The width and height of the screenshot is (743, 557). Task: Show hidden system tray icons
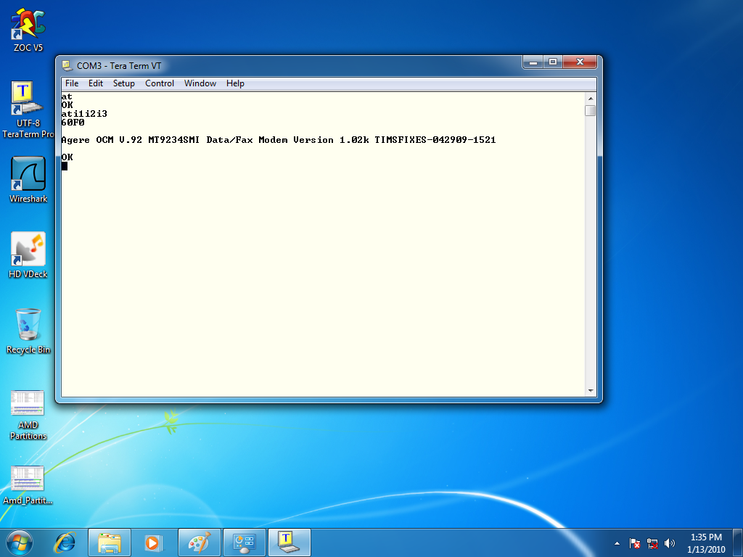(617, 543)
